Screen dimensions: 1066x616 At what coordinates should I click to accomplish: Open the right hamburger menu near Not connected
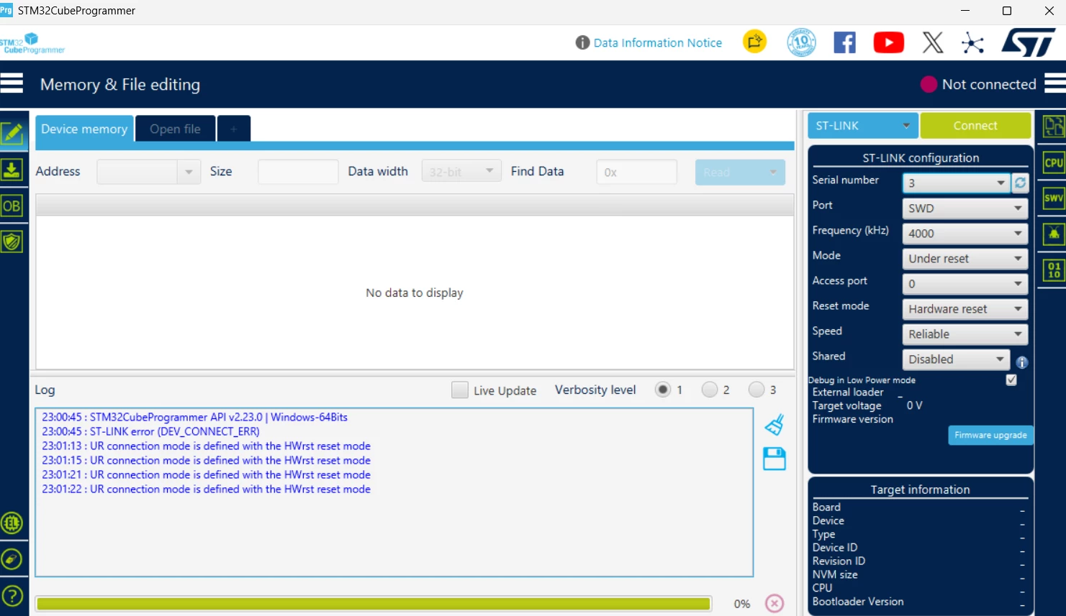click(1055, 83)
